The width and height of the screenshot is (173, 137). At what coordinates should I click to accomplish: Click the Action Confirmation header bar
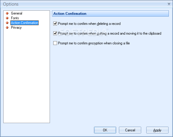pyautogui.click(x=110, y=14)
